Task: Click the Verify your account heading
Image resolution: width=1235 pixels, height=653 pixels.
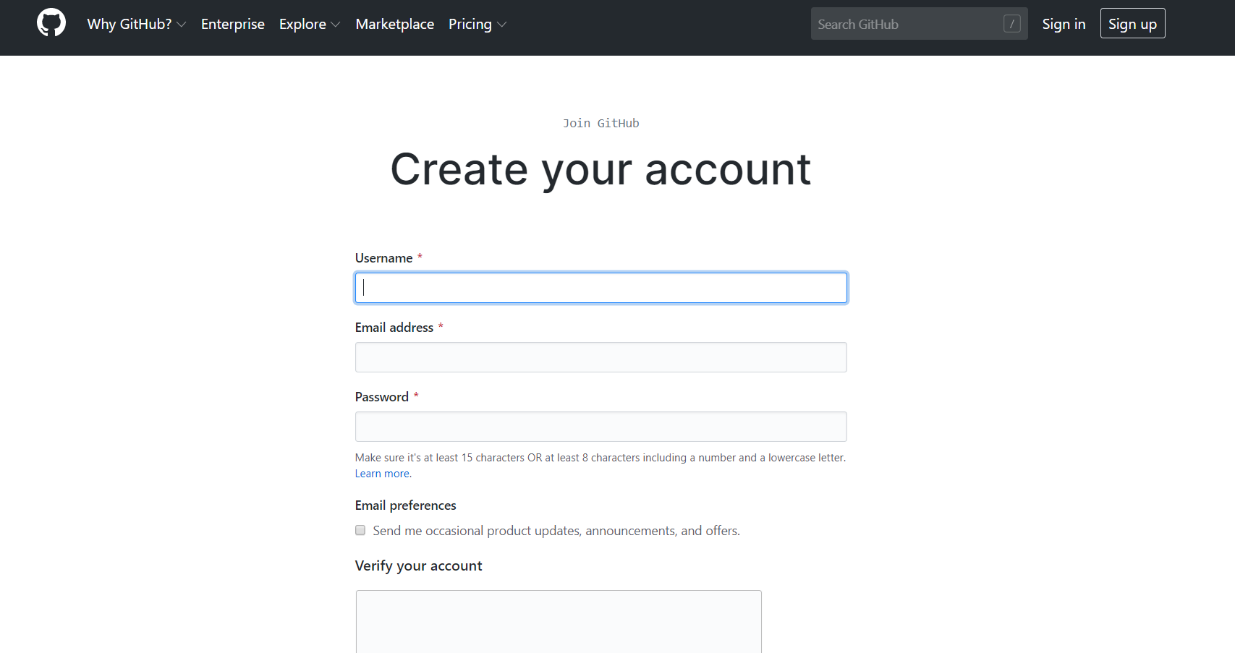Action: click(418, 565)
